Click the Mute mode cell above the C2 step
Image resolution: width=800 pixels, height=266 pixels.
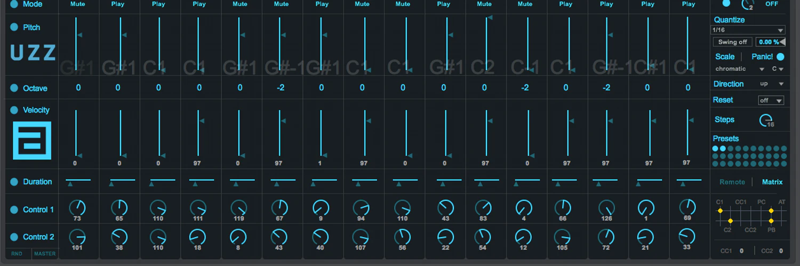point(484,4)
